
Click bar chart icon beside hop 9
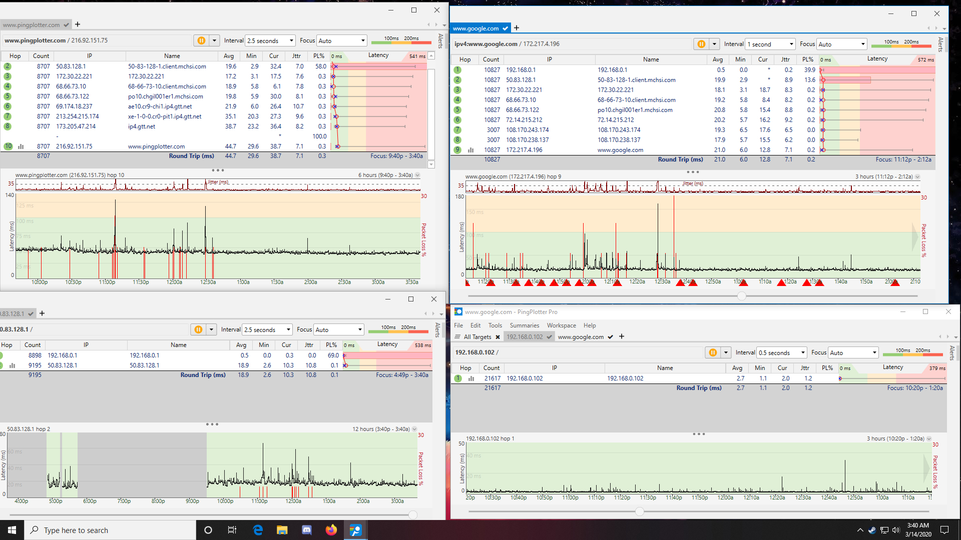[471, 150]
